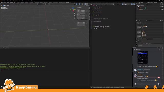This screenshot has width=164, height=92.
Task: Open the Object Mode dropdown
Action: tap(7, 4)
